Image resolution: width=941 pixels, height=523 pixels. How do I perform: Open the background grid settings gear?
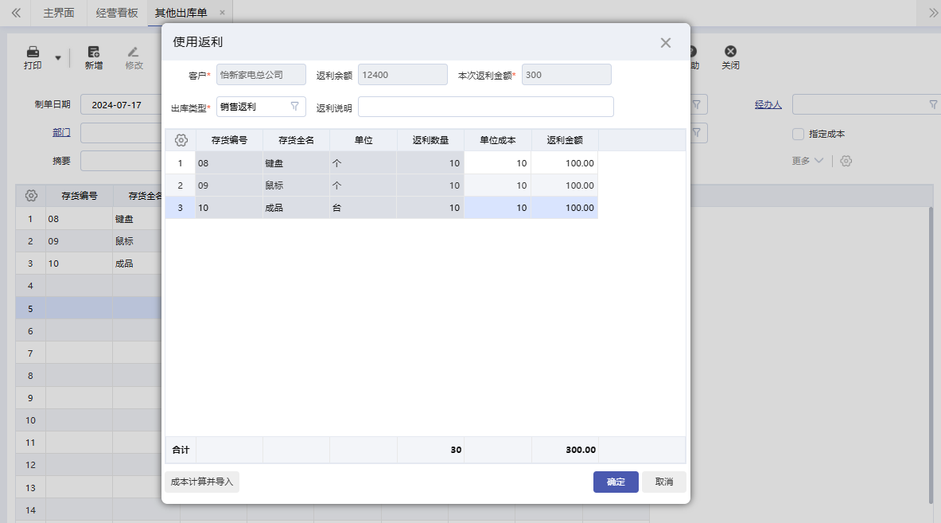point(31,196)
